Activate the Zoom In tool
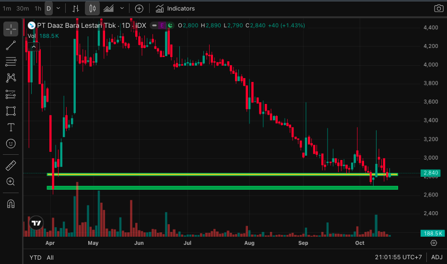The image size is (447, 264). coord(11,182)
